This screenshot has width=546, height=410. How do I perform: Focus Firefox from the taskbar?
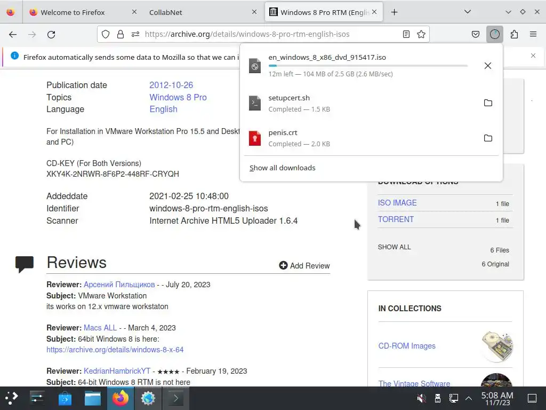[121, 398]
